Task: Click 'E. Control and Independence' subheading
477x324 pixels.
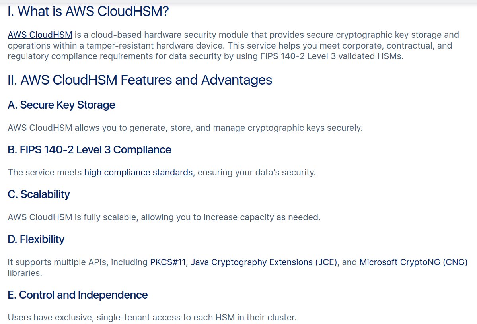Action: tap(78, 295)
